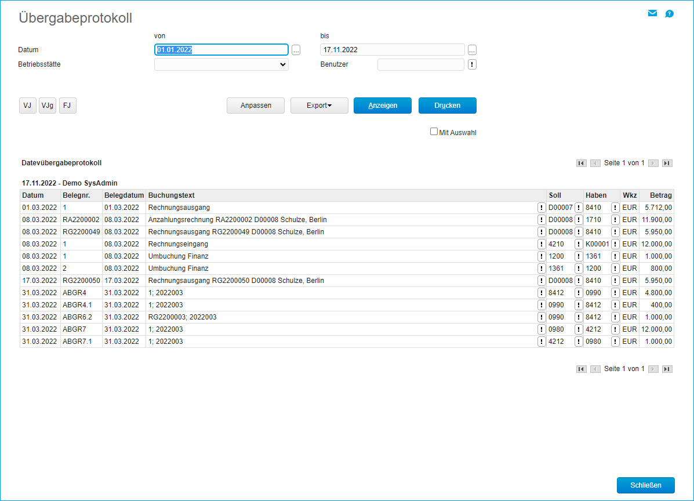Go to last page in top pager

pos(667,163)
